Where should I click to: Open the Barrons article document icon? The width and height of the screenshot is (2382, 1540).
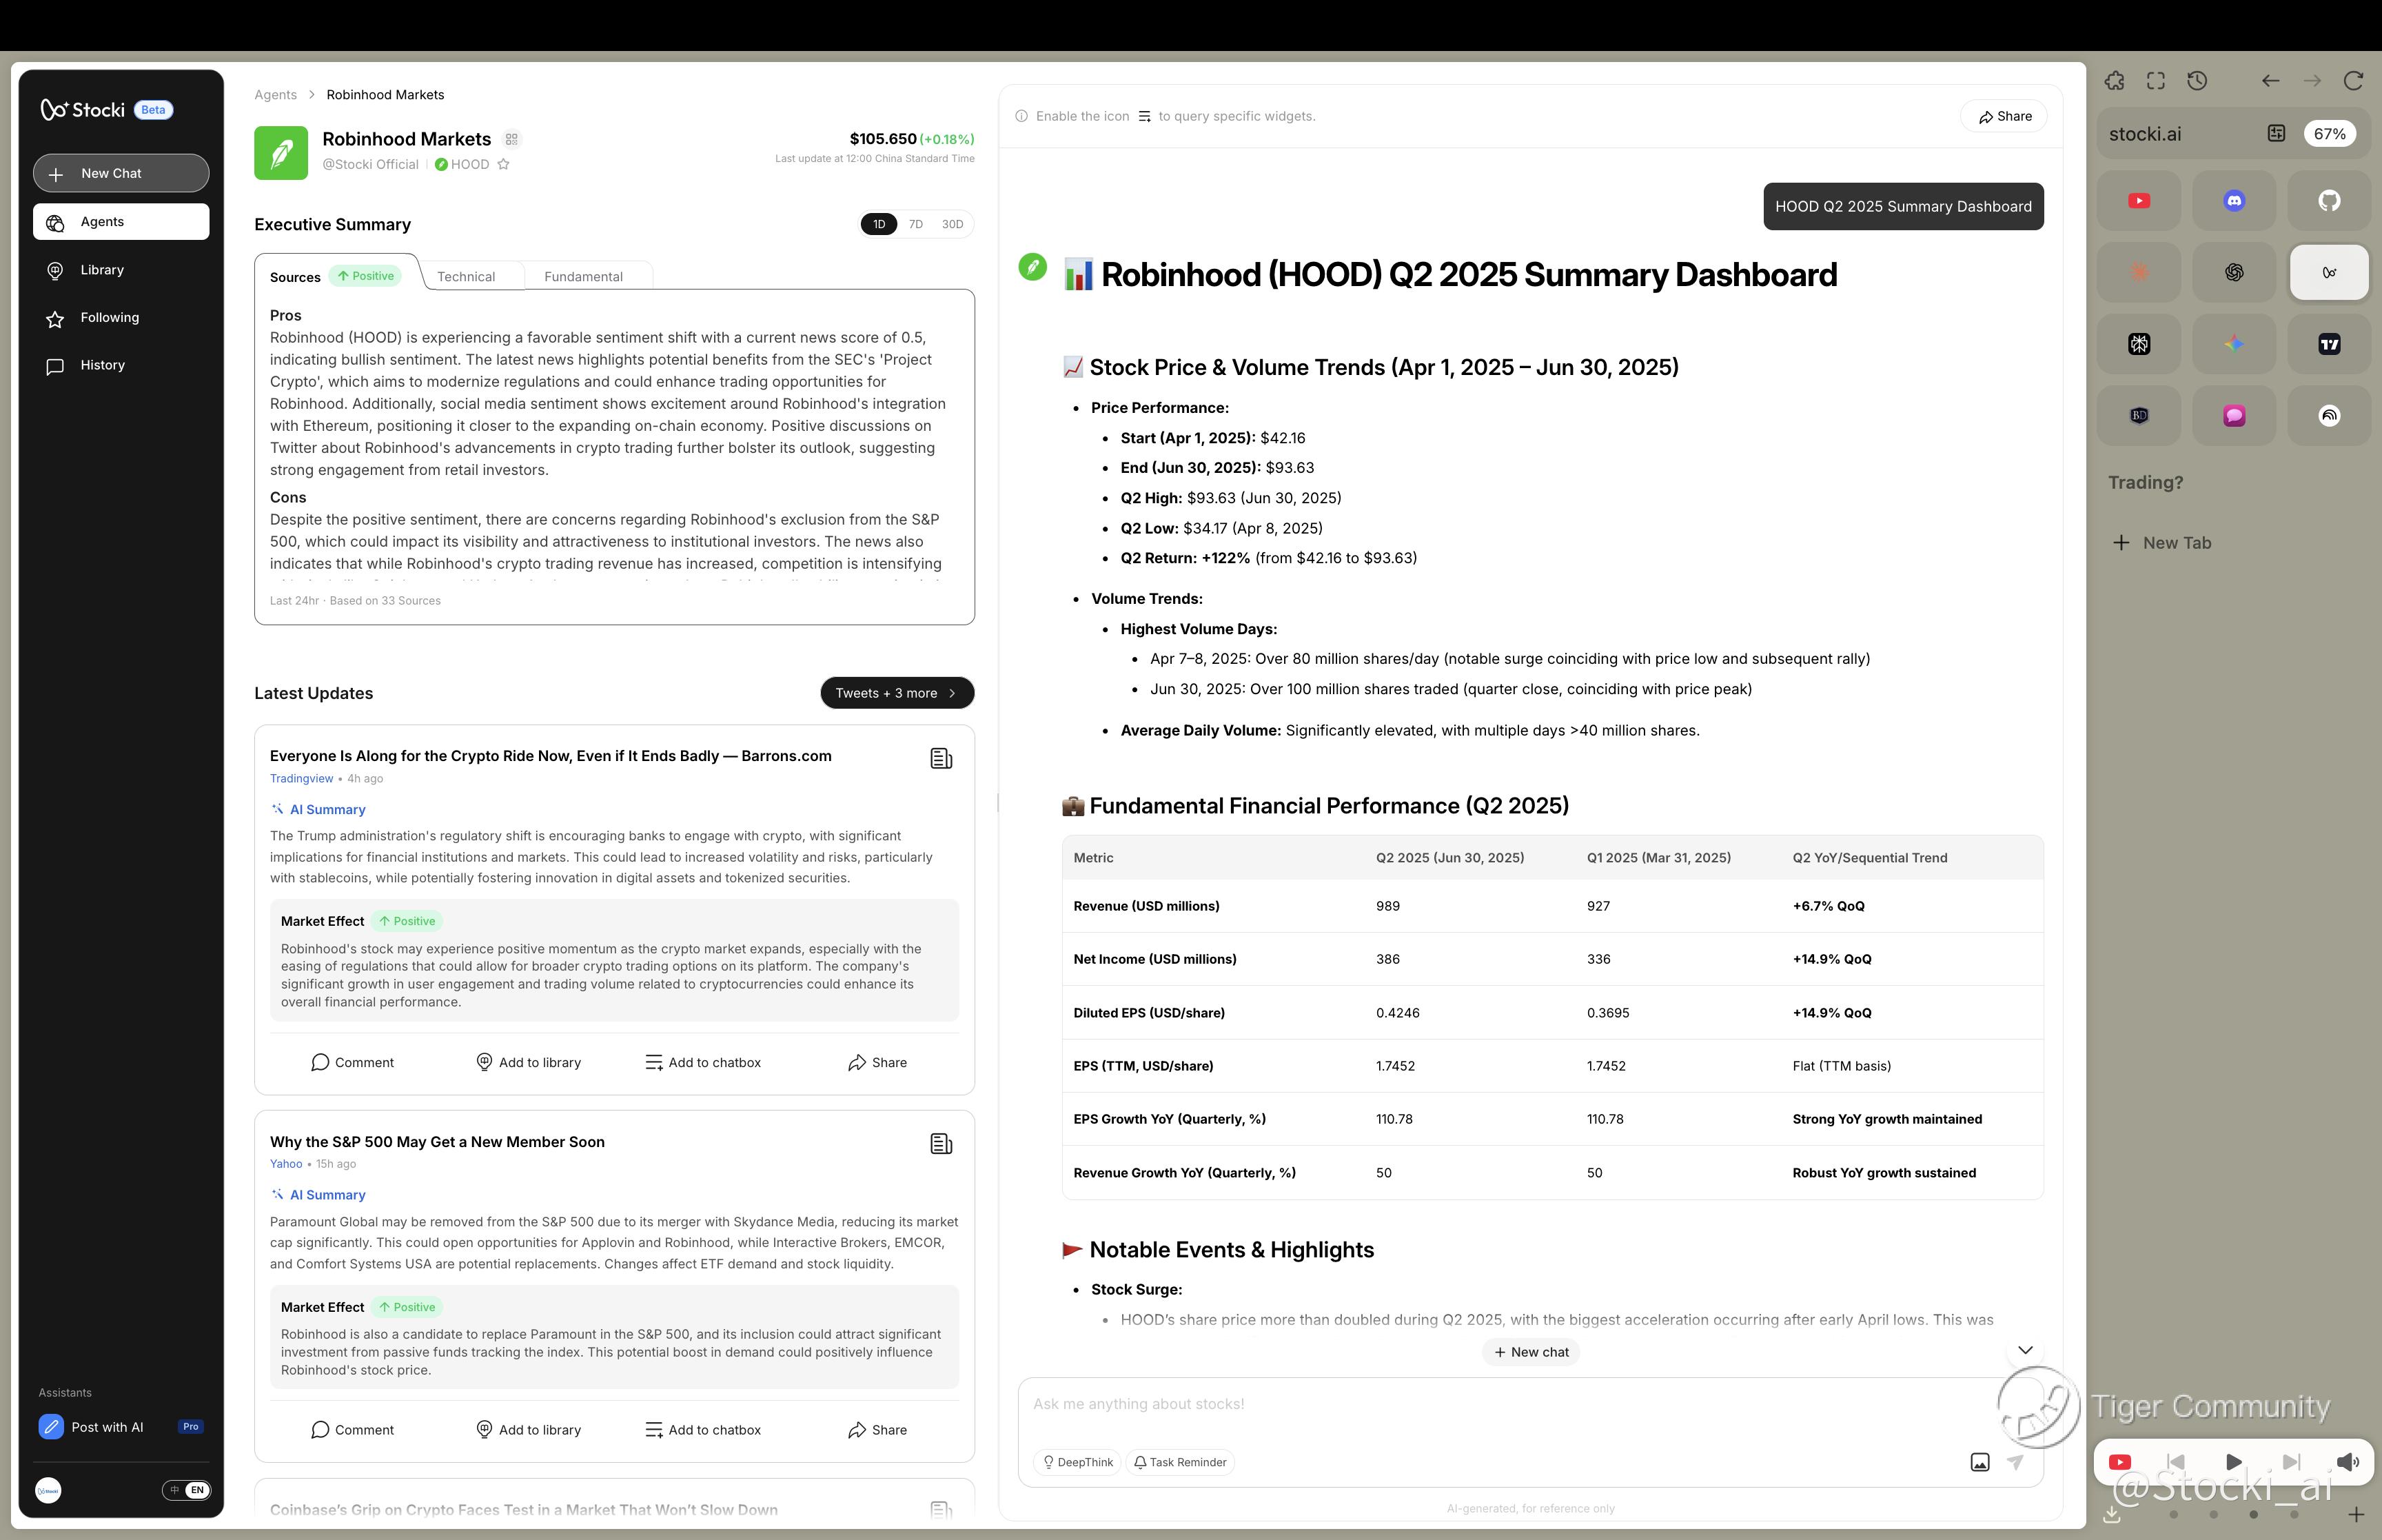[941, 759]
